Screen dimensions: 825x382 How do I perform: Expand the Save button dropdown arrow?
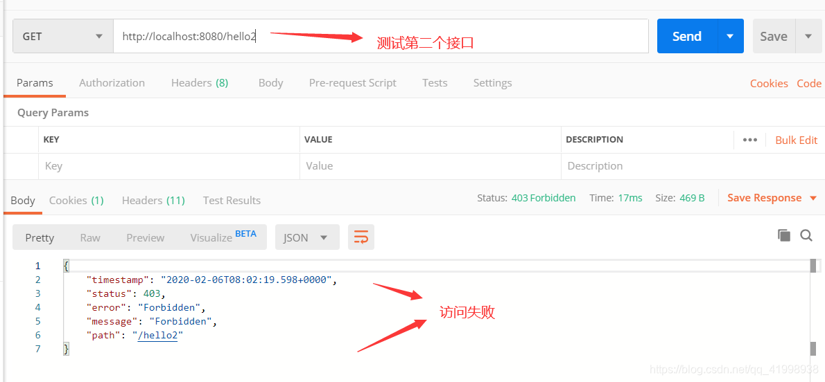(808, 36)
